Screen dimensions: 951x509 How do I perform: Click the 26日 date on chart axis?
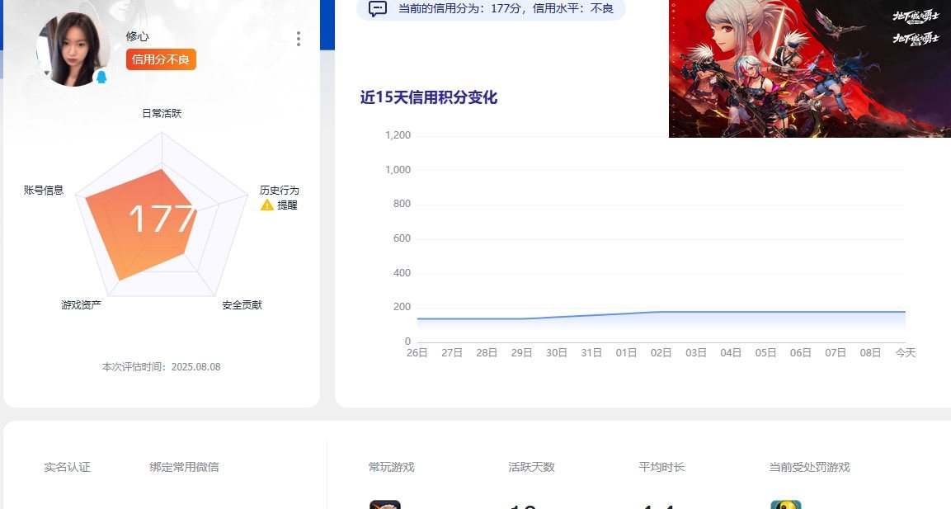pyautogui.click(x=417, y=352)
